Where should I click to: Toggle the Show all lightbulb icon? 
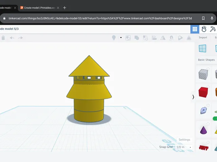tap(114, 37)
